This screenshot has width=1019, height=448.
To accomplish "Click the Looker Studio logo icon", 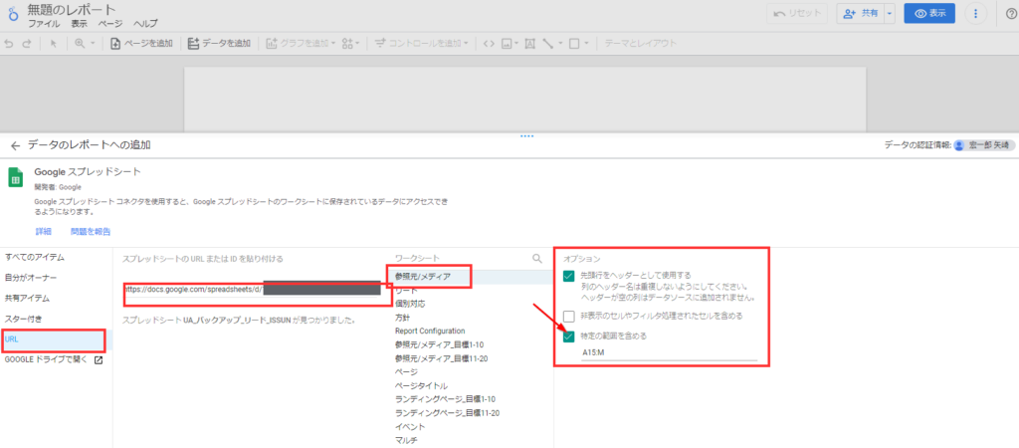I will 12,14.
